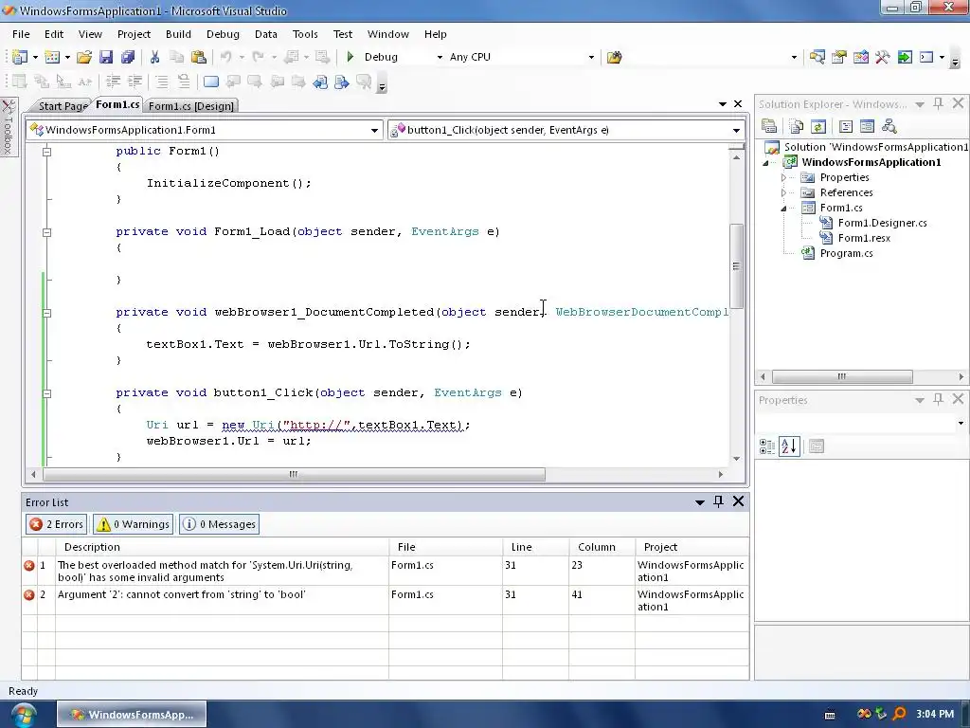The image size is (970, 728).
Task: Go to next bookmark in document icon
Action: 341,82
